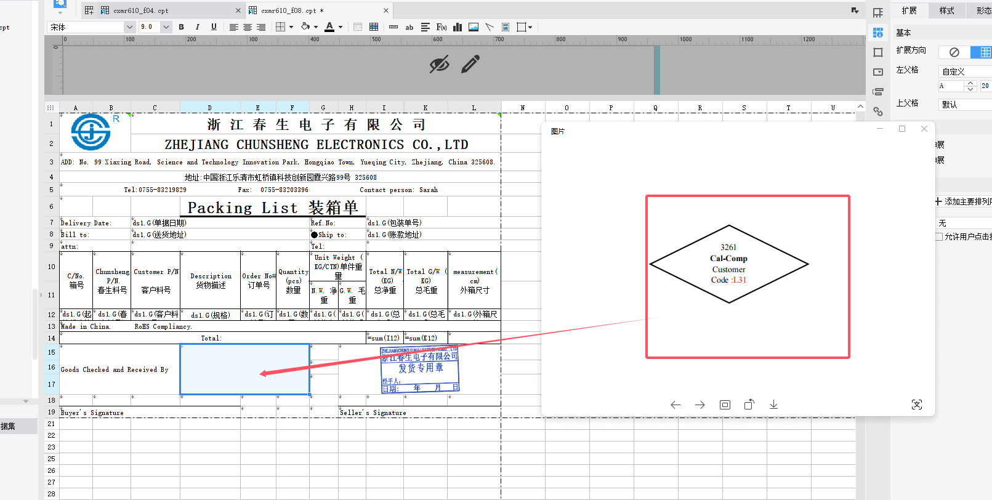Open the font size 9.0 dropdown
Viewport: 992px width, 500px height.
tap(155, 27)
